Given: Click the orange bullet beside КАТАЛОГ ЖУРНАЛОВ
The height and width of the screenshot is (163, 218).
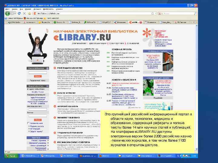Looking at the screenshot, I should tap(55, 93).
